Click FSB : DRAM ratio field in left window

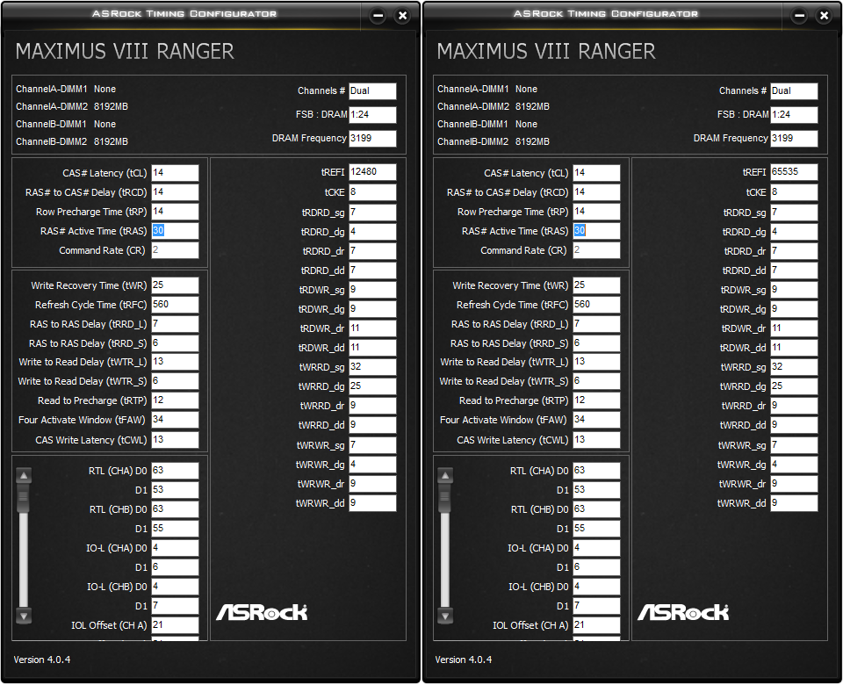pos(372,114)
